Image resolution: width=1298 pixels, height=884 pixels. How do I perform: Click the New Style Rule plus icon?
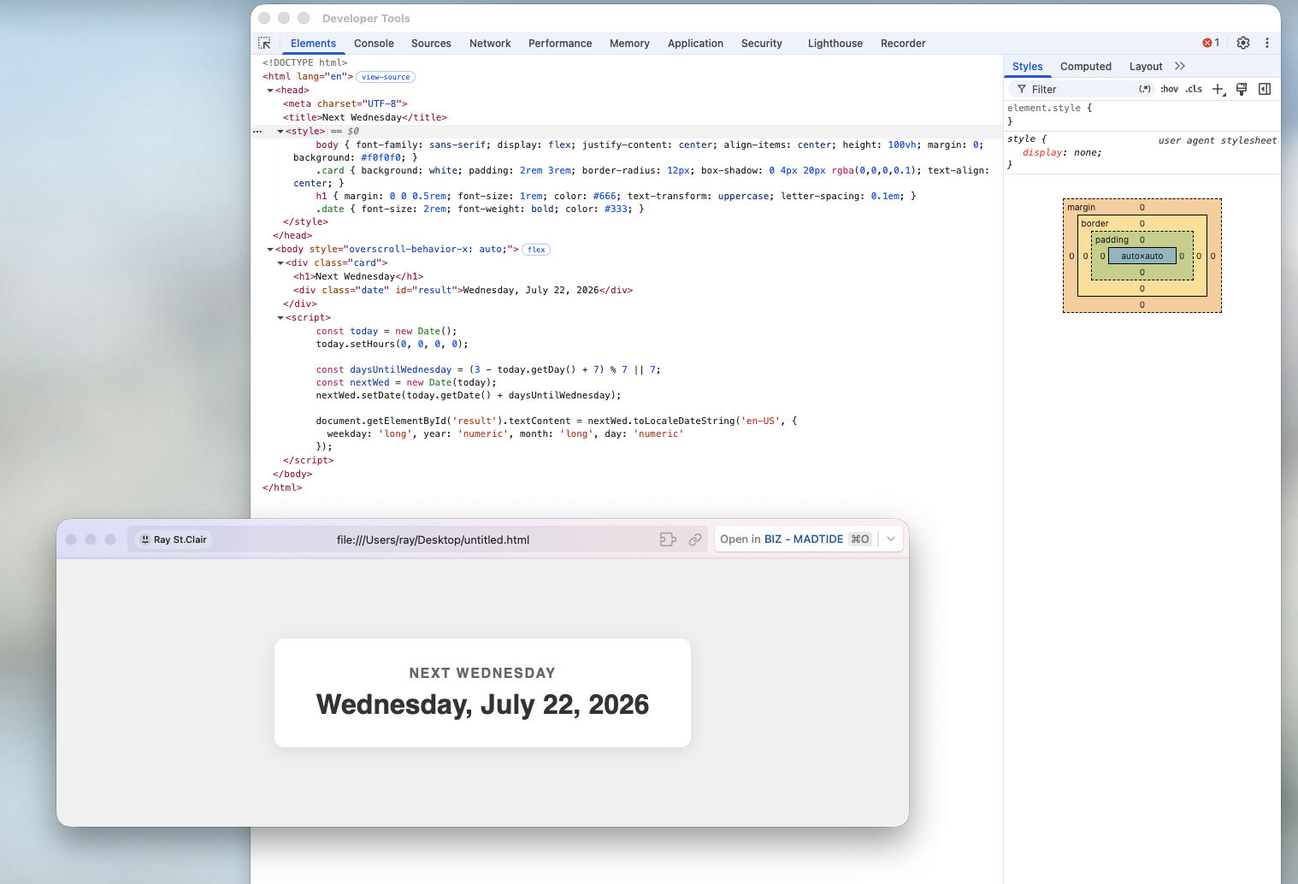point(1218,89)
